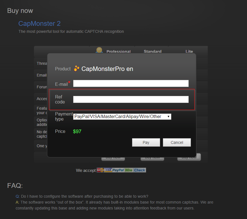This screenshot has width=247, height=219.
Task: Click the FAQ heading
Action: [x=15, y=186]
